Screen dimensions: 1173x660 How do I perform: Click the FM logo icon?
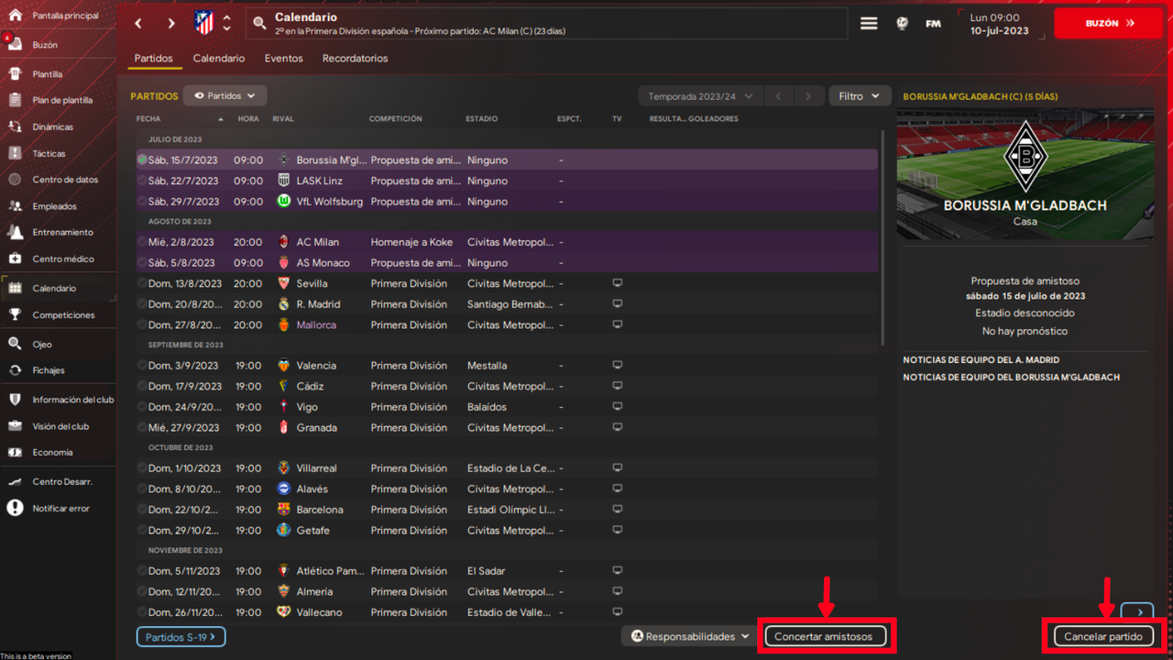click(933, 24)
